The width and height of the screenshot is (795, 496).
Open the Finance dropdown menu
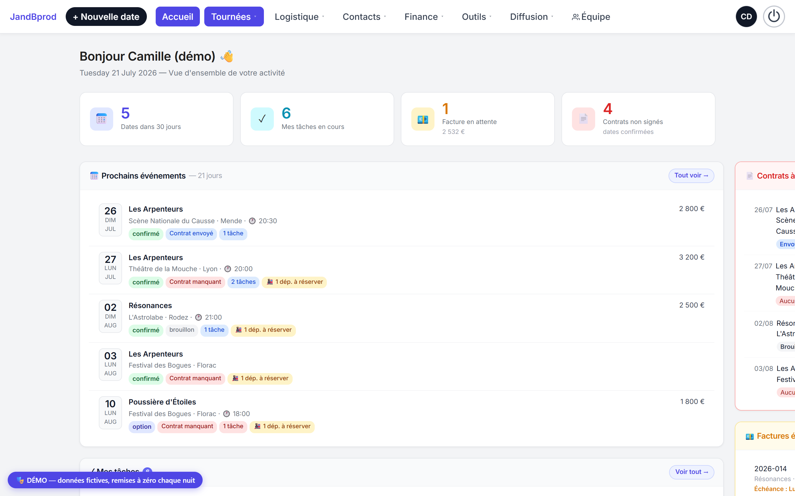424,17
